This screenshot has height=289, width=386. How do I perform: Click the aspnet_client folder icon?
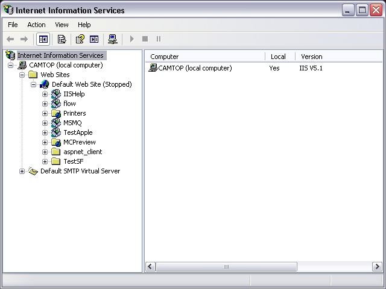[56, 152]
